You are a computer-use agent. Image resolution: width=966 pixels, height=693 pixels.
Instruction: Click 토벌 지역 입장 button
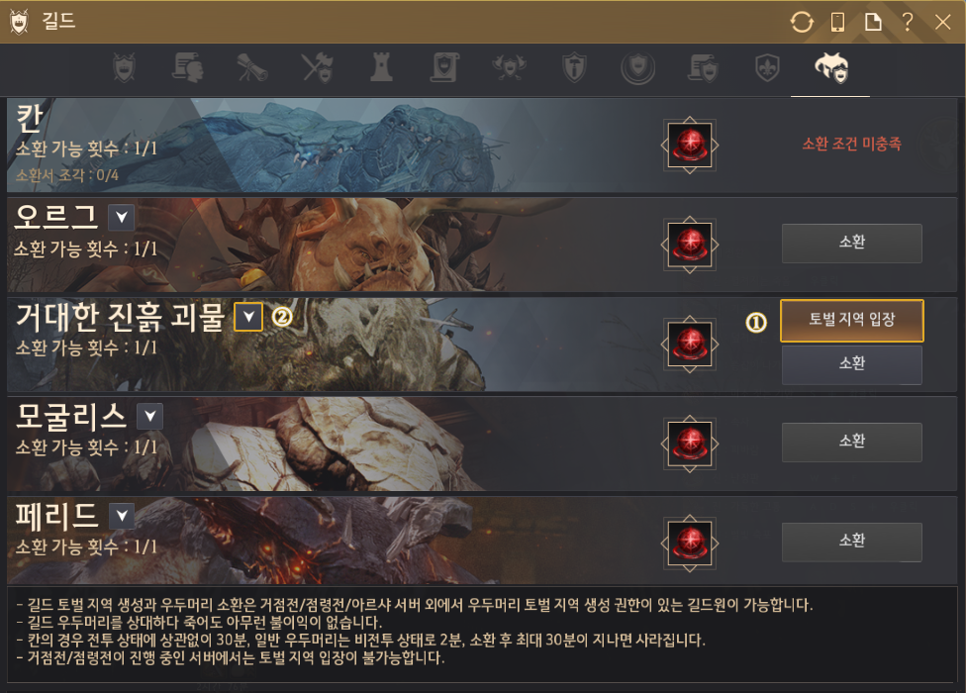click(x=851, y=321)
